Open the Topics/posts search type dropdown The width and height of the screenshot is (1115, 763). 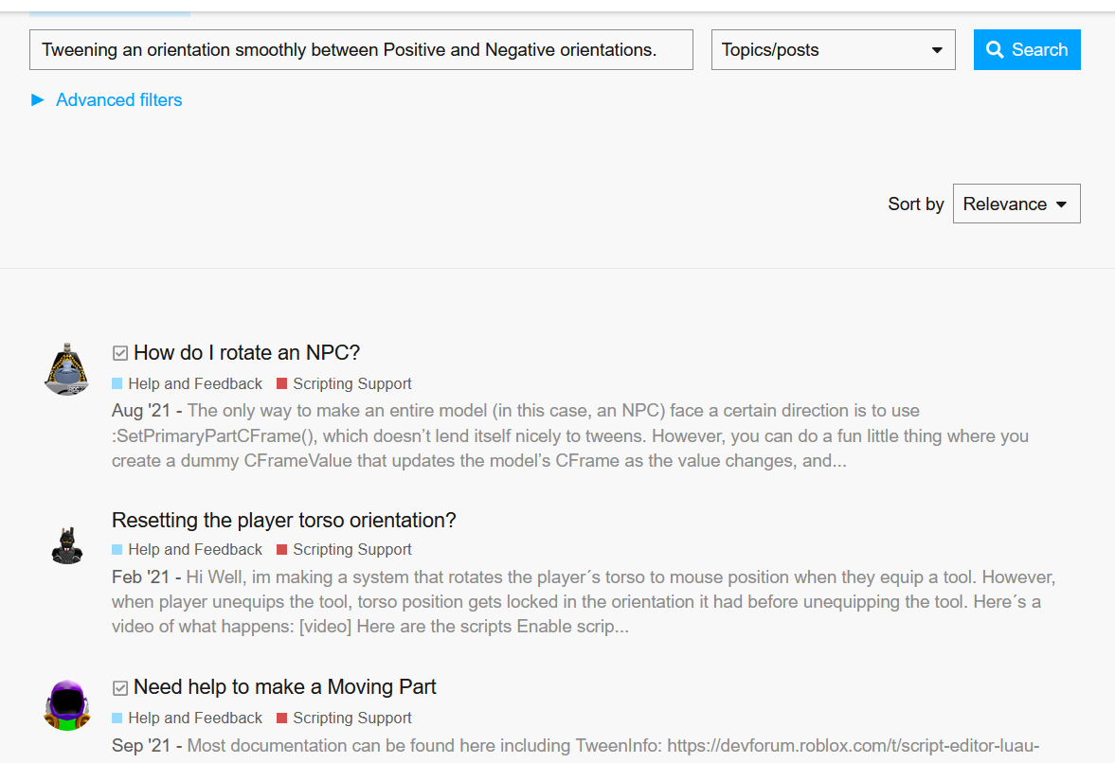[833, 50]
